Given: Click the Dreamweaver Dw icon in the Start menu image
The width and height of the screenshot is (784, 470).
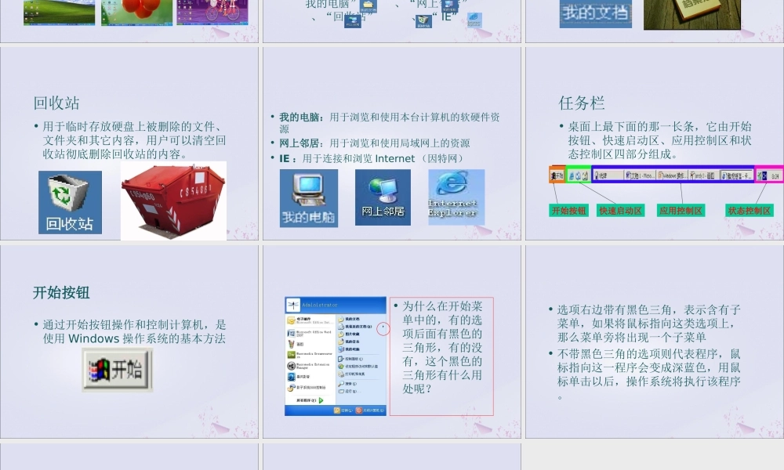Looking at the screenshot, I should pos(291,354).
